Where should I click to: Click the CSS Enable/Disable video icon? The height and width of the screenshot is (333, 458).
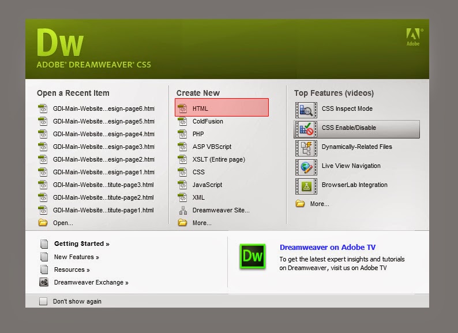[x=306, y=129]
